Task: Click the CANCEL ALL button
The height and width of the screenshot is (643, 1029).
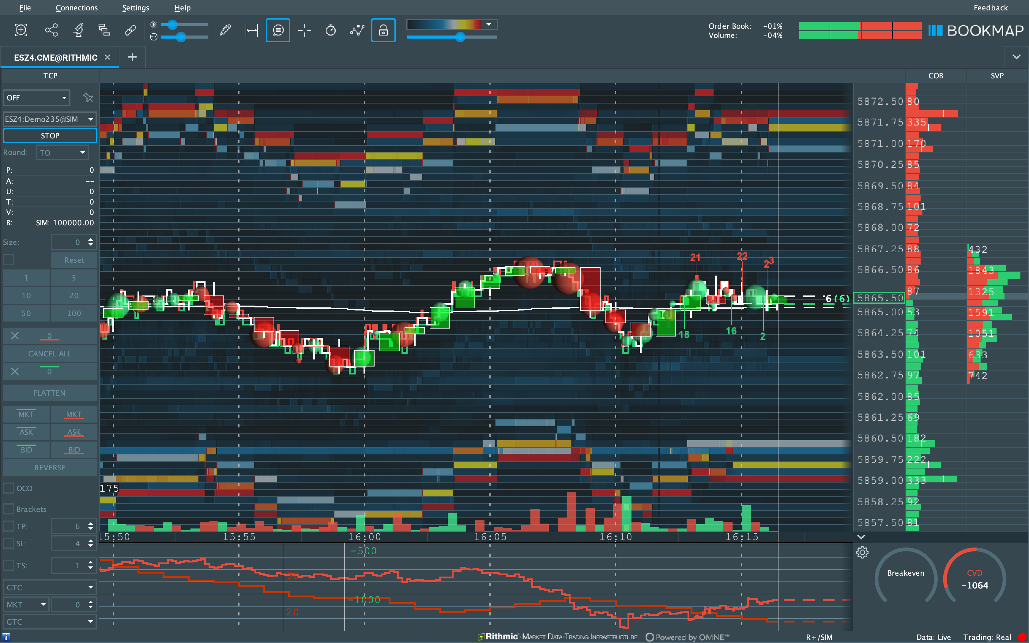Action: coord(49,353)
